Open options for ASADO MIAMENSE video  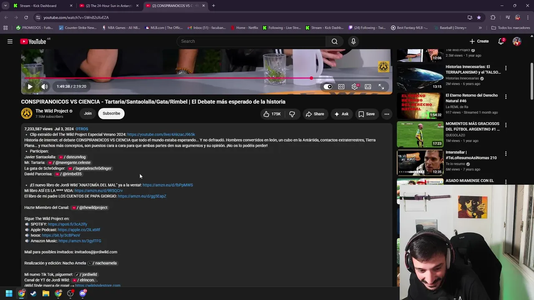click(x=506, y=182)
